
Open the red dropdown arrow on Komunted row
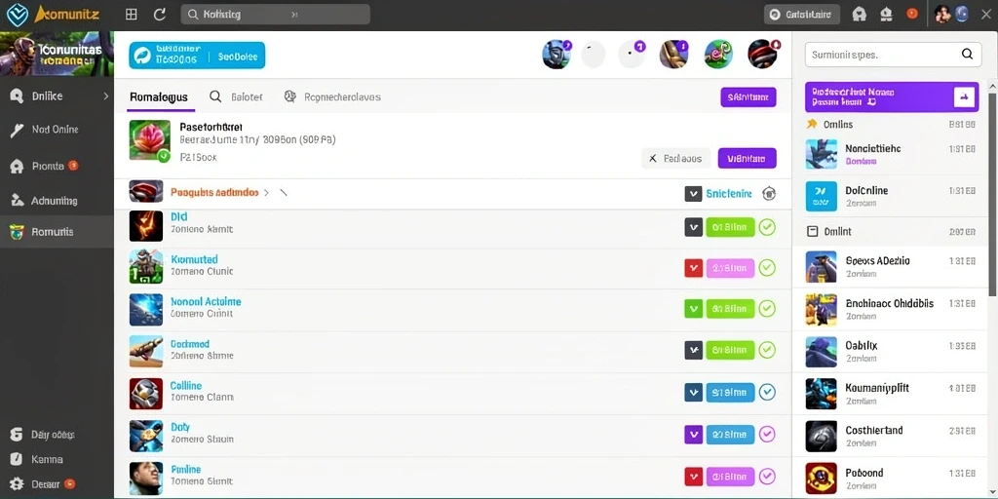click(x=693, y=268)
